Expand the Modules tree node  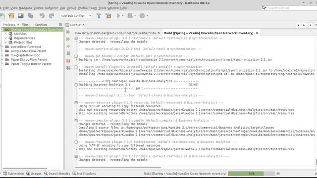tap(5, 34)
